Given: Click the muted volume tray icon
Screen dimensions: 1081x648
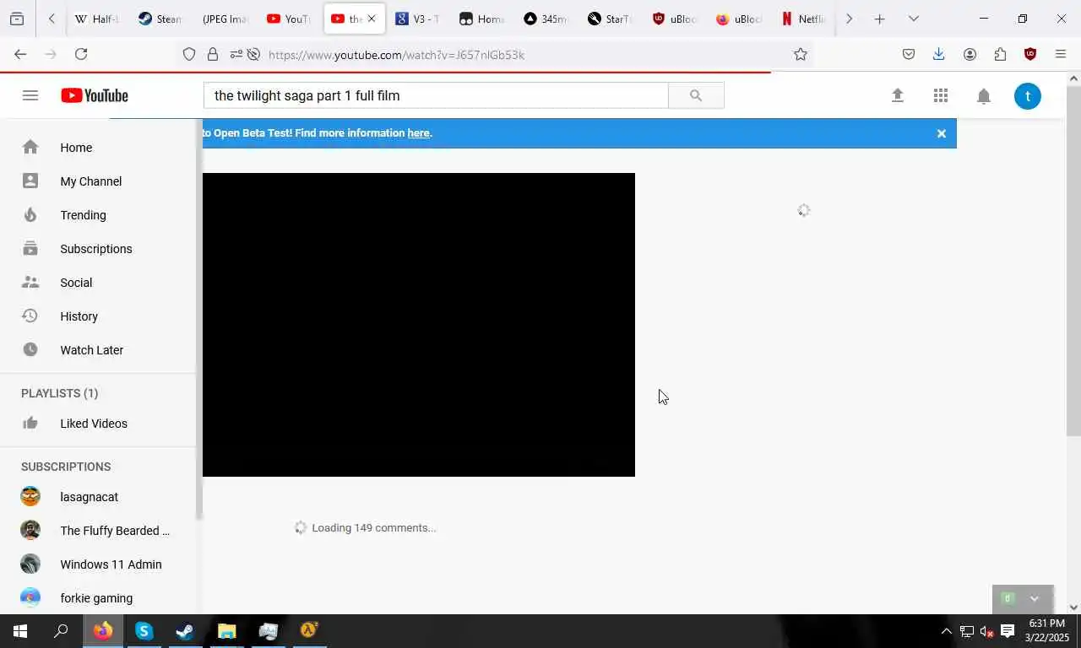Looking at the screenshot, I should [x=986, y=631].
